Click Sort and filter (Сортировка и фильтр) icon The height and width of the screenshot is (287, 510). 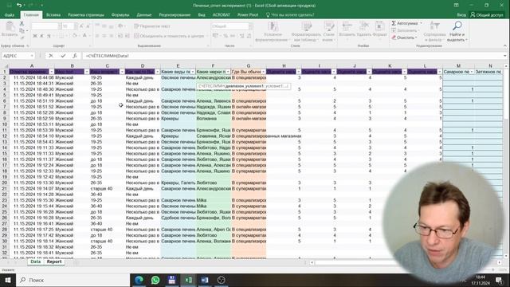[434, 26]
